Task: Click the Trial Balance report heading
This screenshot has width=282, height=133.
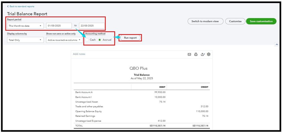Action: [x=142, y=75]
